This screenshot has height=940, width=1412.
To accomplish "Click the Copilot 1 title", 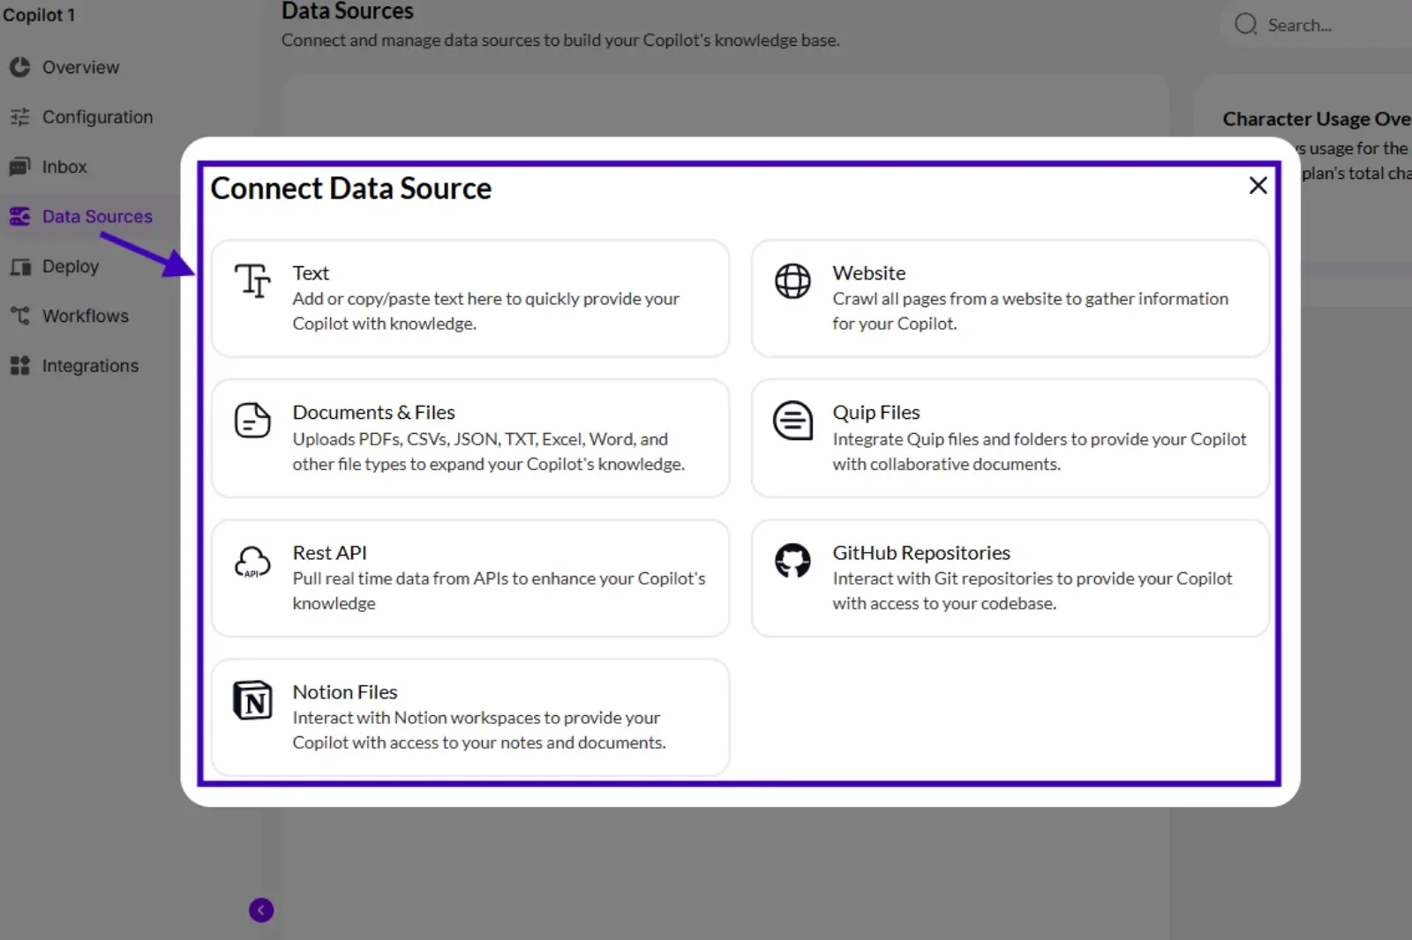I will (39, 15).
